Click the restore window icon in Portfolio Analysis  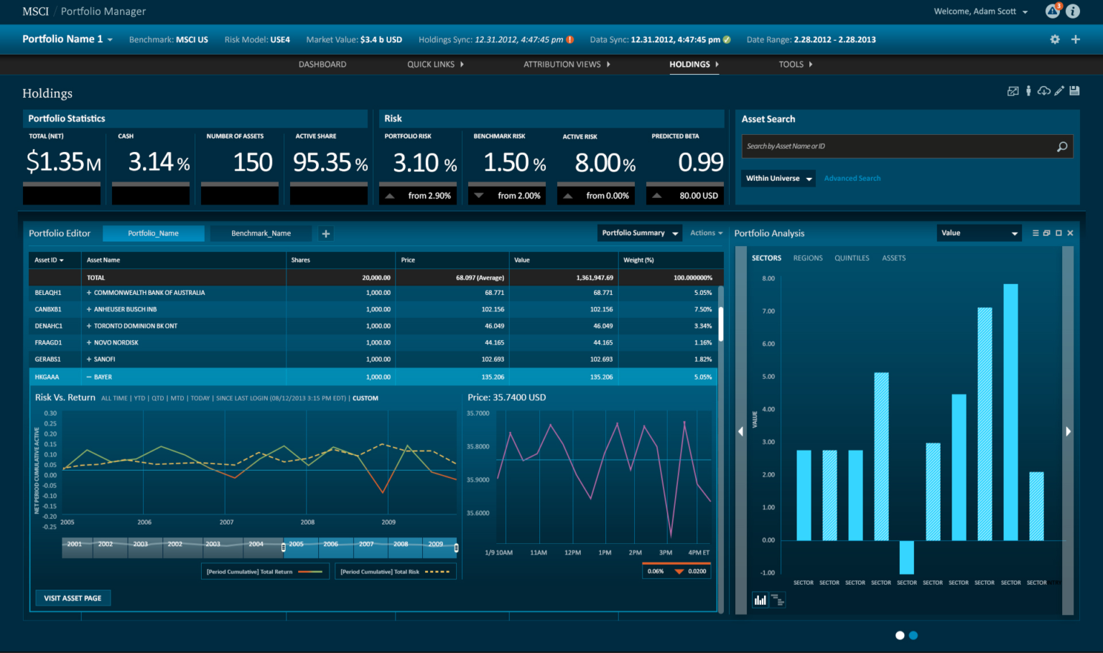1047,233
